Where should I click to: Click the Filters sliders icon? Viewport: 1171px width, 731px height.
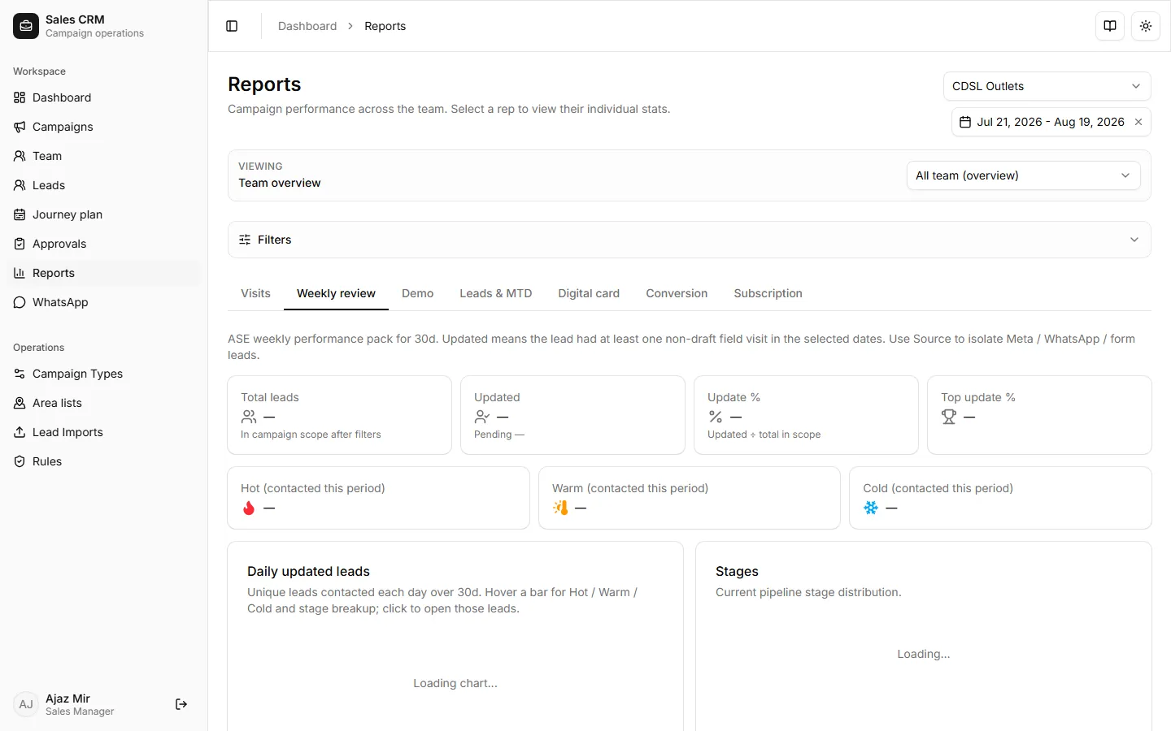click(x=245, y=240)
